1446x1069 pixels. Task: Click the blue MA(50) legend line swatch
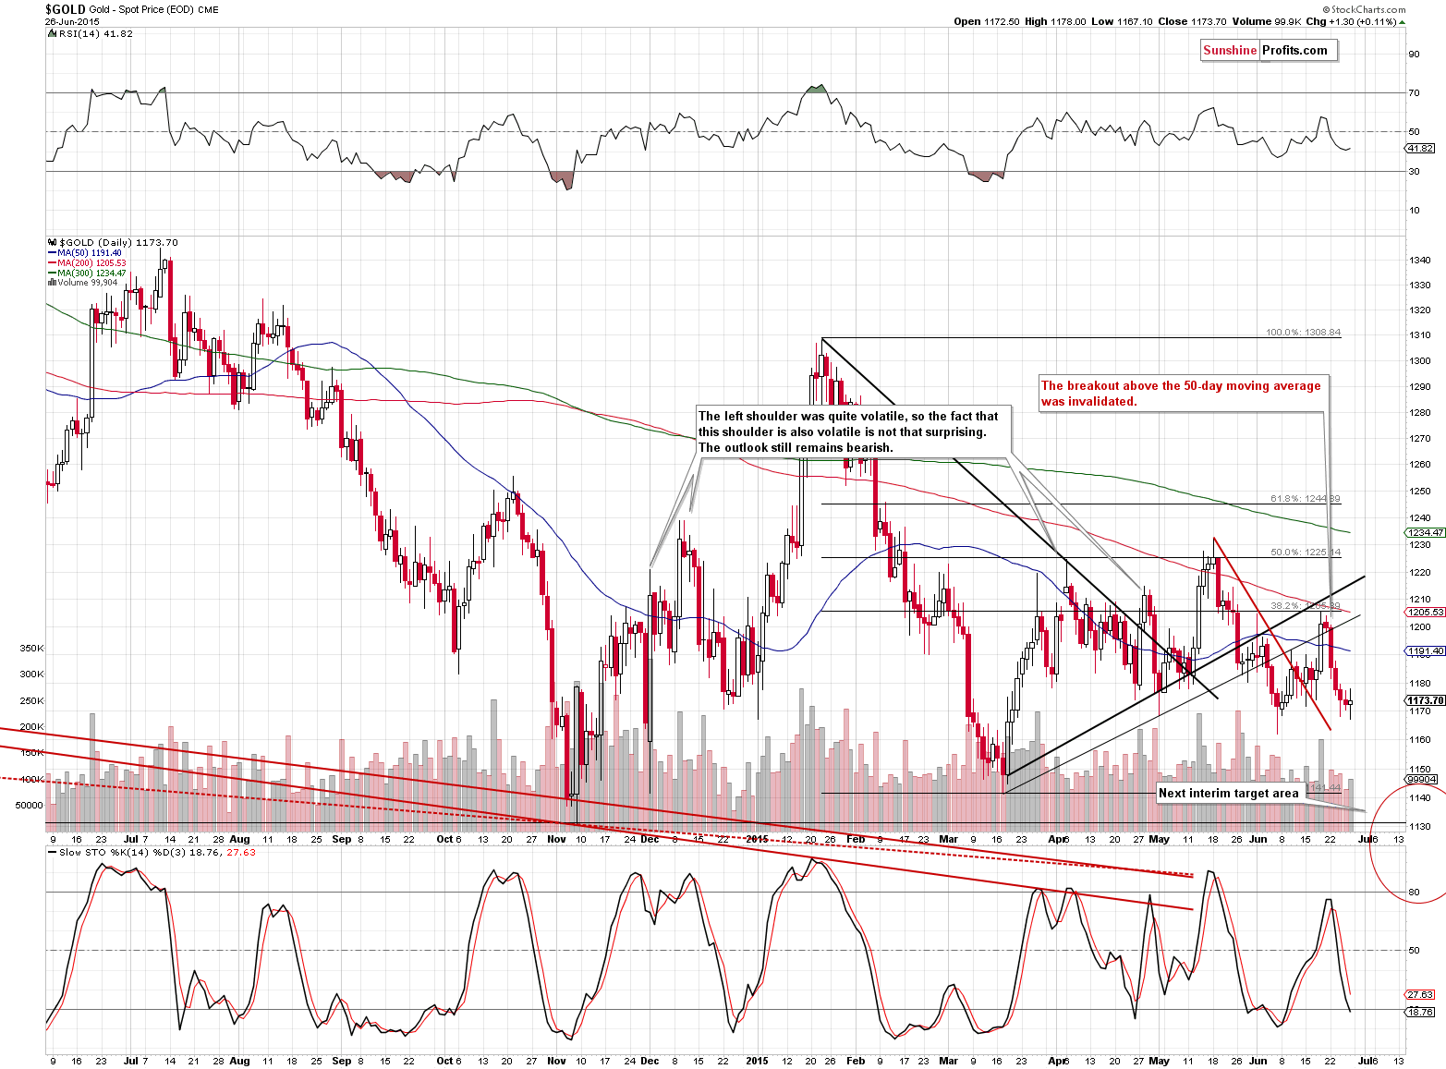[52, 253]
